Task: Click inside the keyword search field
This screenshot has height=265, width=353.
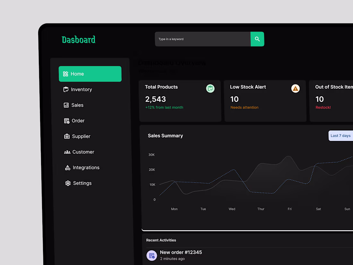Action: (202, 39)
